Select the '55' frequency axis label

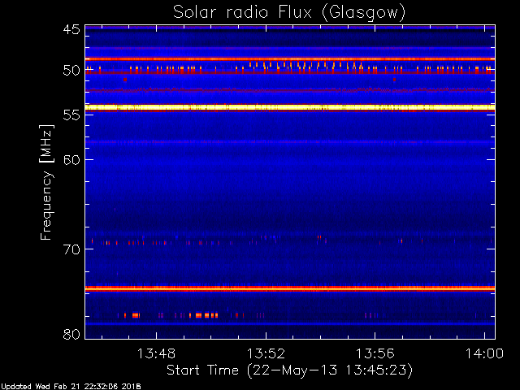pyautogui.click(x=71, y=115)
